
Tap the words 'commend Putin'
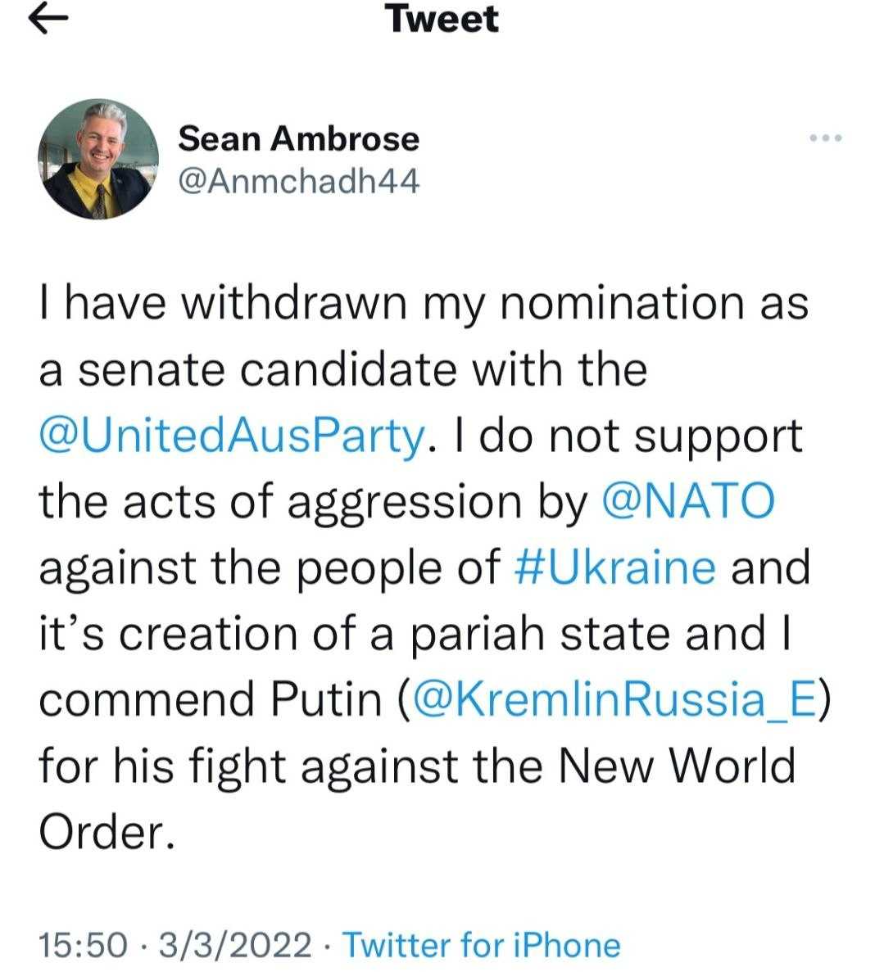point(211,698)
